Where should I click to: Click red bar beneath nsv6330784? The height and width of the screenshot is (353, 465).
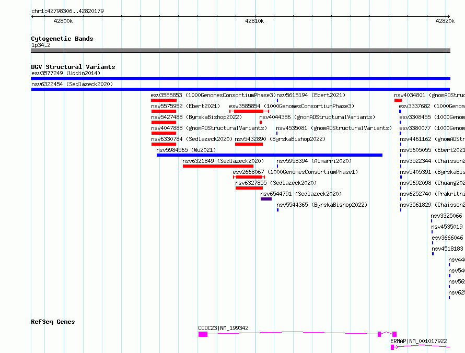164,144
